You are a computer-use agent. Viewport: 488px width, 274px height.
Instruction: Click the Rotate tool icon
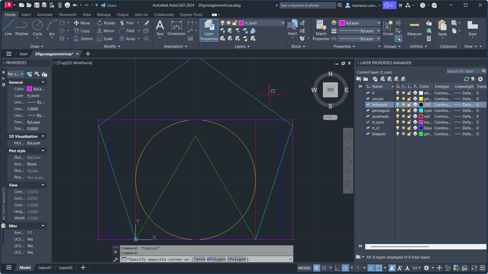pyautogui.click(x=100, y=23)
